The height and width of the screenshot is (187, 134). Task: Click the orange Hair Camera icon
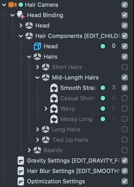point(12,5)
